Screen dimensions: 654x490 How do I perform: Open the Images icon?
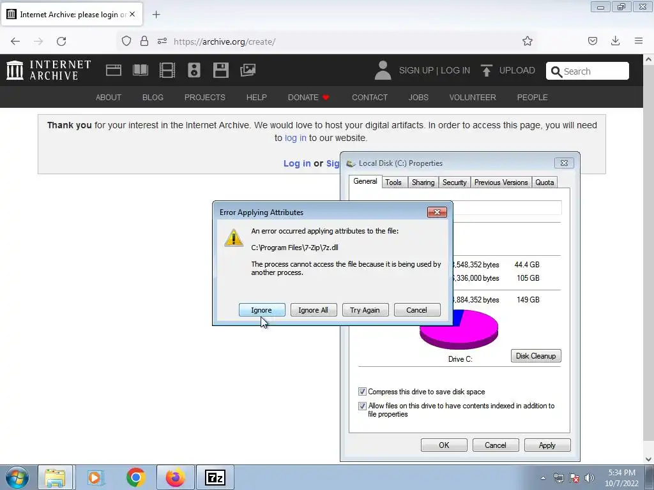pos(248,70)
